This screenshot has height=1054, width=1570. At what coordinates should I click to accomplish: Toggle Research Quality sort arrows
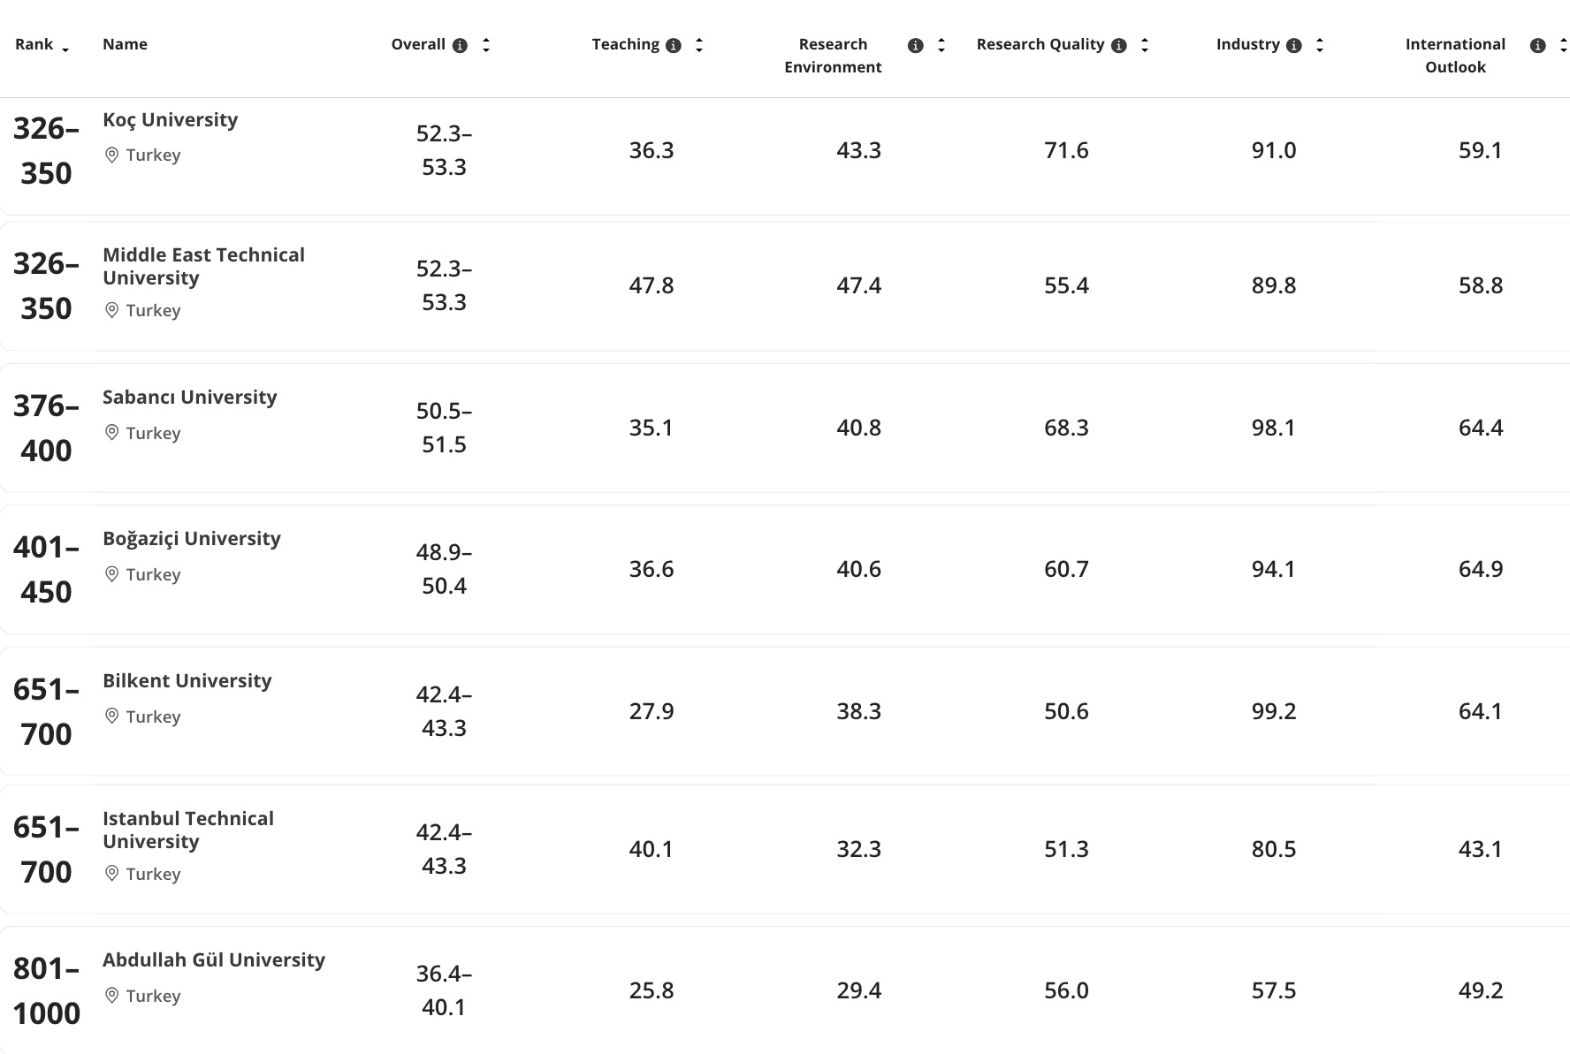click(1145, 45)
